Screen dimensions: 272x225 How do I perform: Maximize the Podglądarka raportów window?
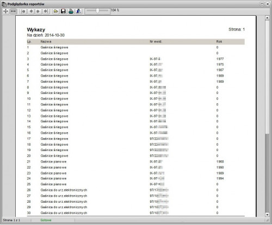(x=262, y=4)
